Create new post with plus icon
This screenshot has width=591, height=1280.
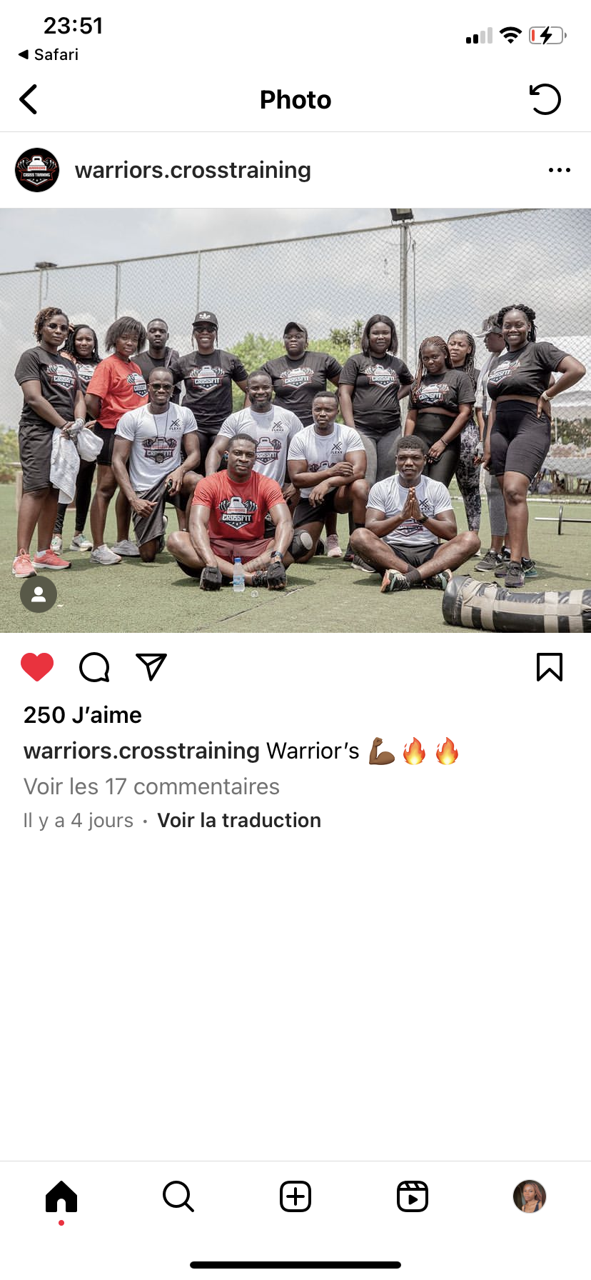tap(295, 1196)
